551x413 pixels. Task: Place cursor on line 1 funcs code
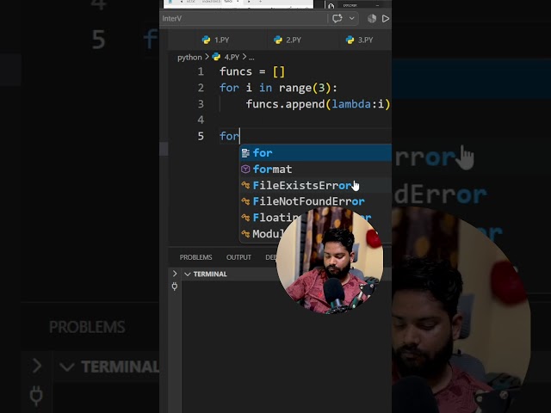pos(252,71)
